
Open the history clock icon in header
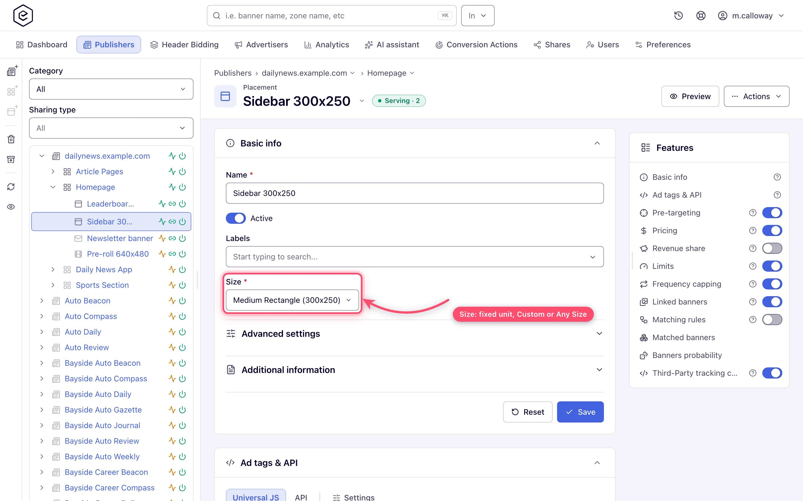pos(678,16)
